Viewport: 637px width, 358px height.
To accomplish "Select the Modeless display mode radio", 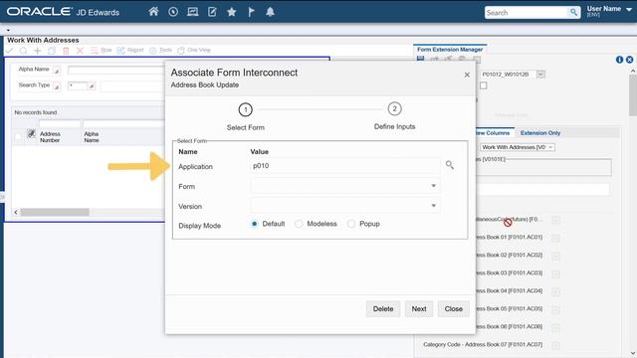I will (299, 224).
